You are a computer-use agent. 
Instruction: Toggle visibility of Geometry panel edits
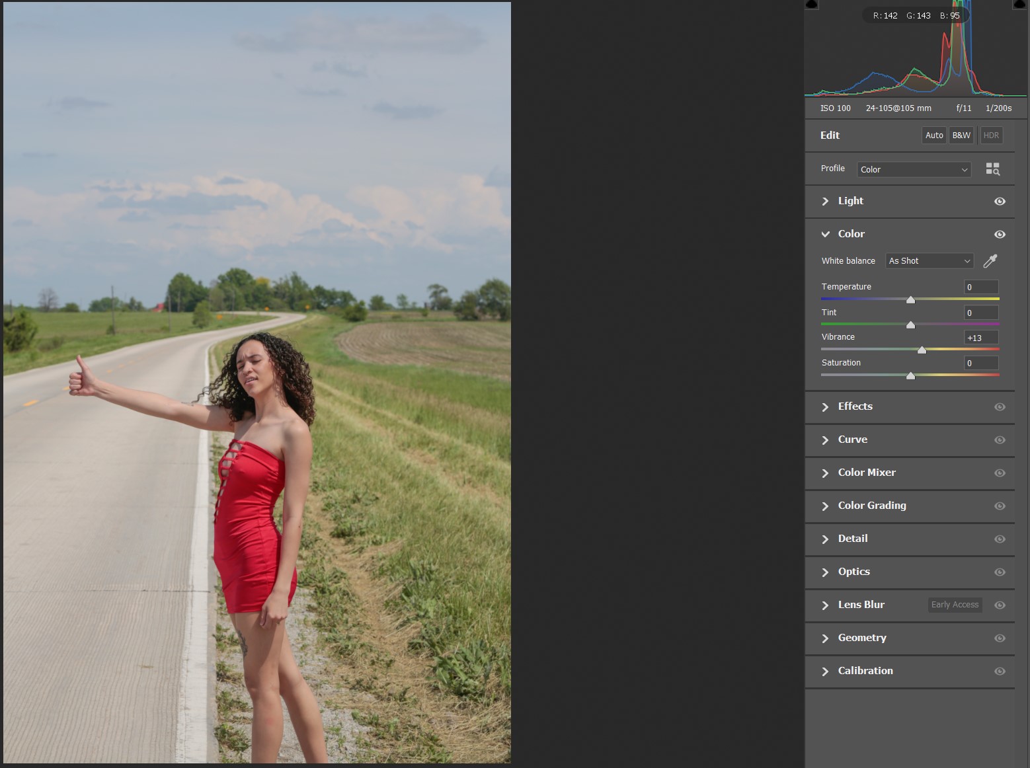(x=1000, y=638)
